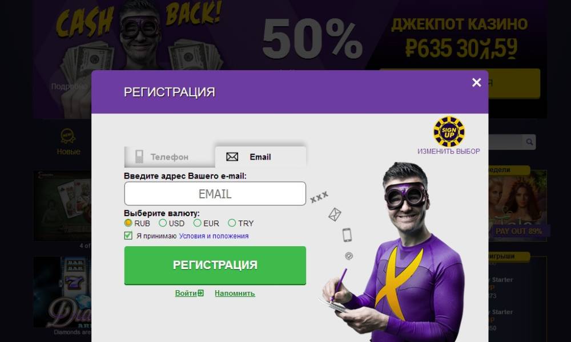Toggle the terms acceptance checkbox

[x=128, y=235]
